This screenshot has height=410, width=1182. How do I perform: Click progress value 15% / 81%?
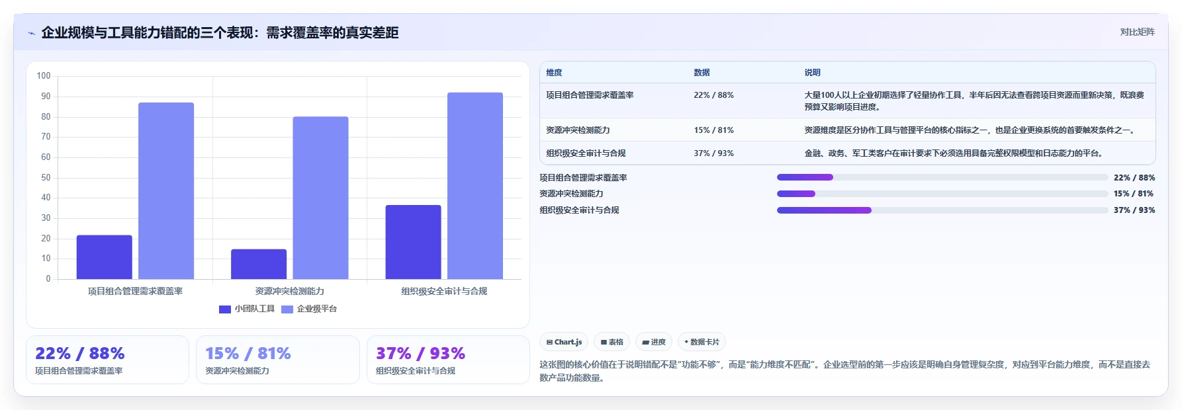click(1134, 194)
